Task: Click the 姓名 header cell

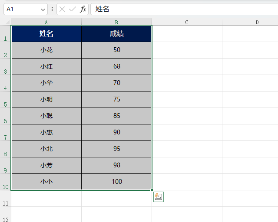Action: (x=46, y=34)
